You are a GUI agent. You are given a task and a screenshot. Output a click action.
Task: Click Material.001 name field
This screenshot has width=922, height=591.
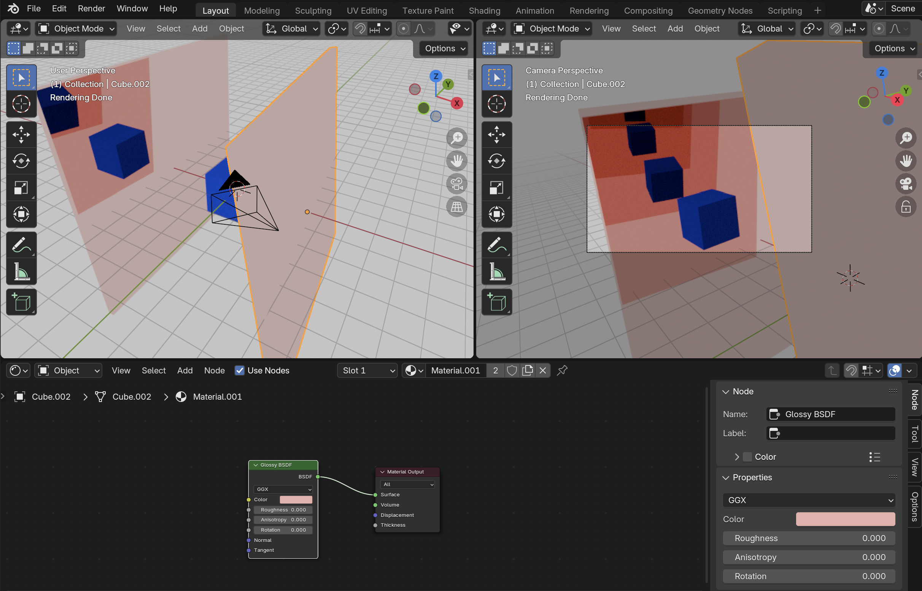point(456,370)
